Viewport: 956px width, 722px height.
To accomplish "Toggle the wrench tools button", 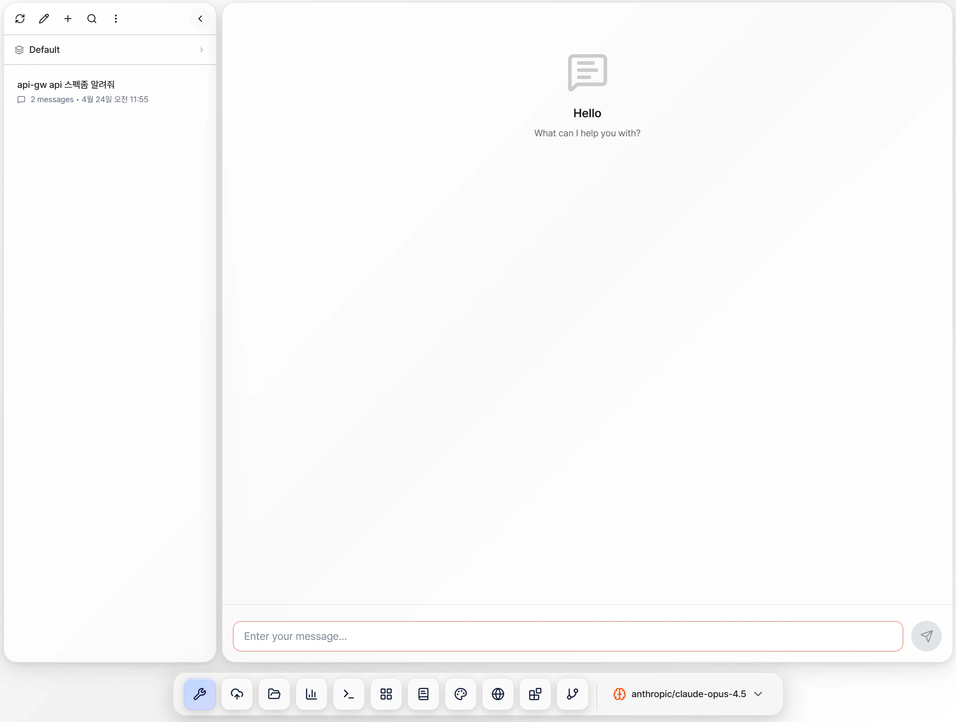I will (x=200, y=694).
